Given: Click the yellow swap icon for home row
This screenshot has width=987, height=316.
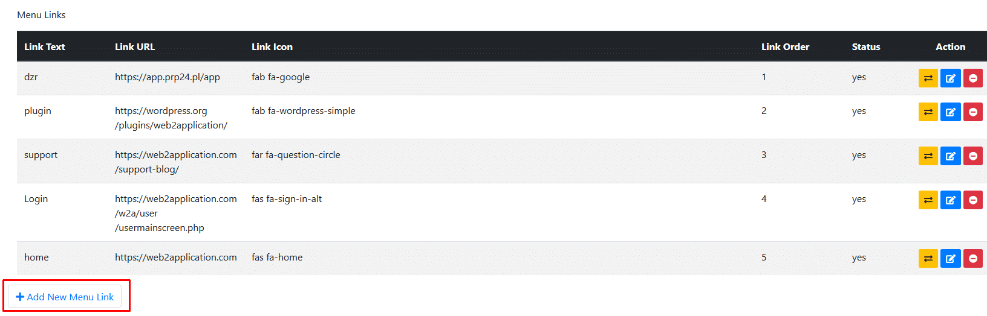Looking at the screenshot, I should (928, 258).
